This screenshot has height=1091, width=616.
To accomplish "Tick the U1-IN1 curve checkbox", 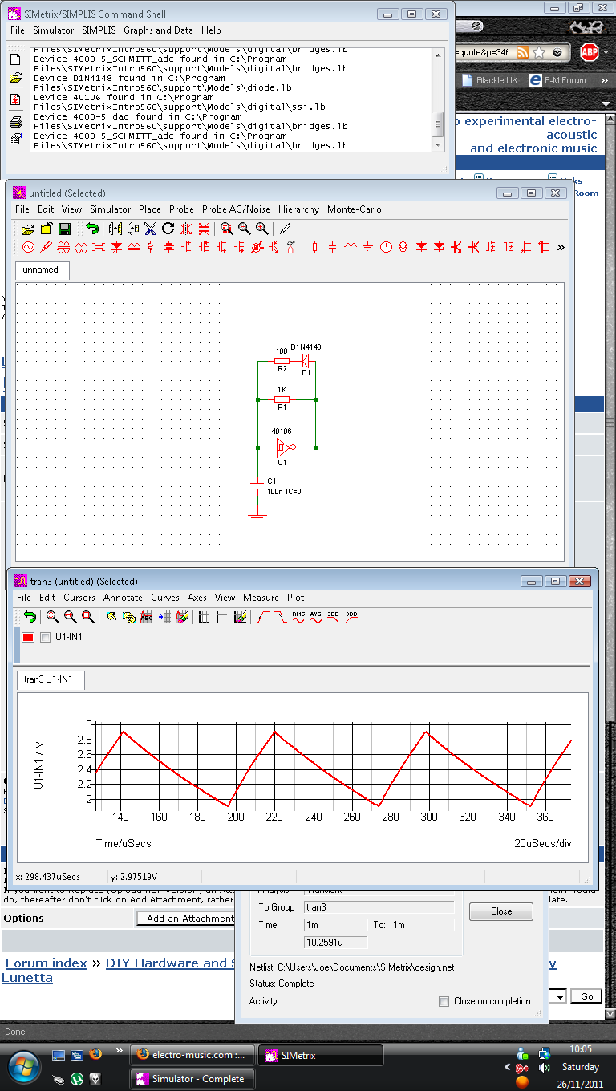I will [x=45, y=637].
